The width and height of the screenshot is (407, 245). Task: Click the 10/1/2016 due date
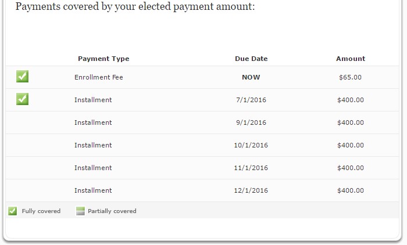251,145
